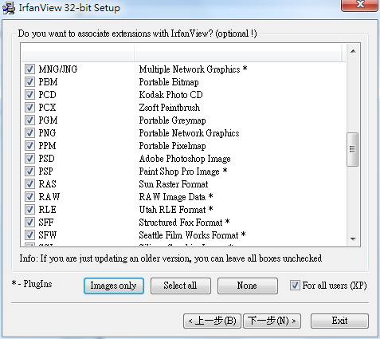Uncheck the PSD extension checkbox

(29, 159)
